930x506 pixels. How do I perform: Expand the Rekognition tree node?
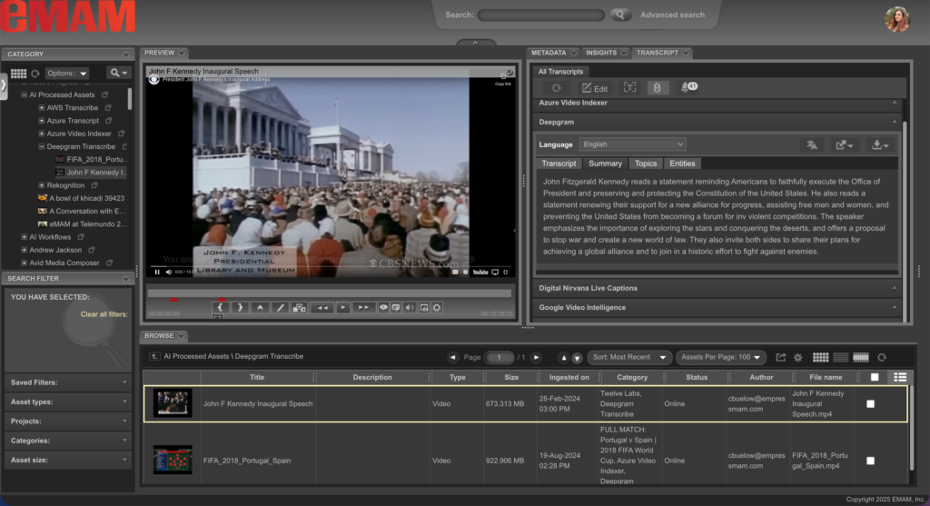[x=42, y=185]
